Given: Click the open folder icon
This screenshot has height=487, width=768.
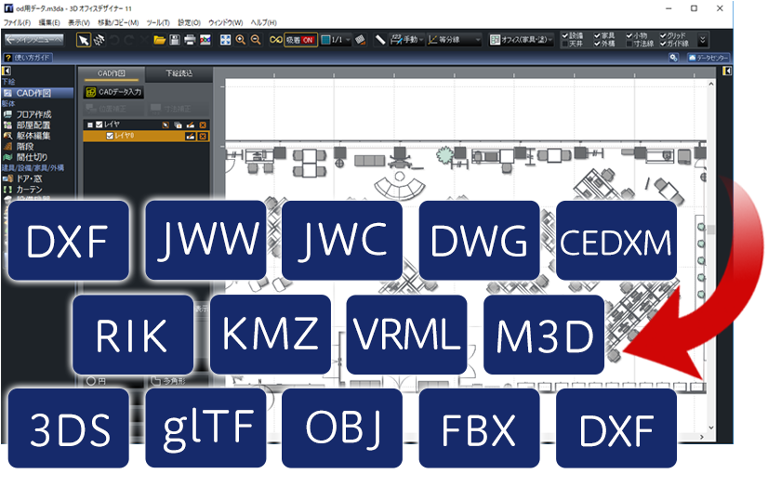Looking at the screenshot, I should (x=160, y=40).
